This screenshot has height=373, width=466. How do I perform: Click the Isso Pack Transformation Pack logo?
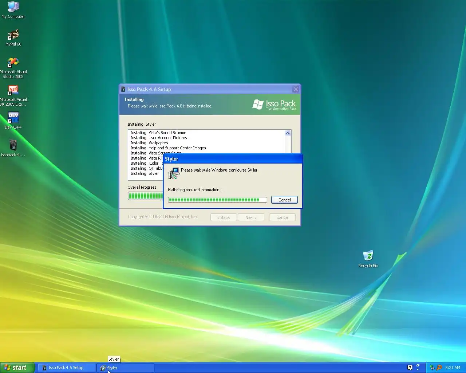pyautogui.click(x=274, y=105)
